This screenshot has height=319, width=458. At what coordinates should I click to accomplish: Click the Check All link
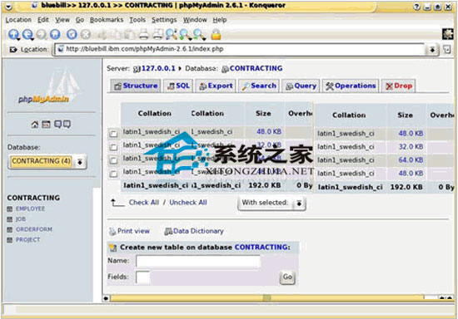point(144,203)
